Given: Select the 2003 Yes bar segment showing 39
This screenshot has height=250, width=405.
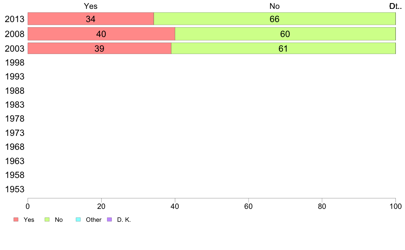Looking at the screenshot, I should click(x=100, y=49).
